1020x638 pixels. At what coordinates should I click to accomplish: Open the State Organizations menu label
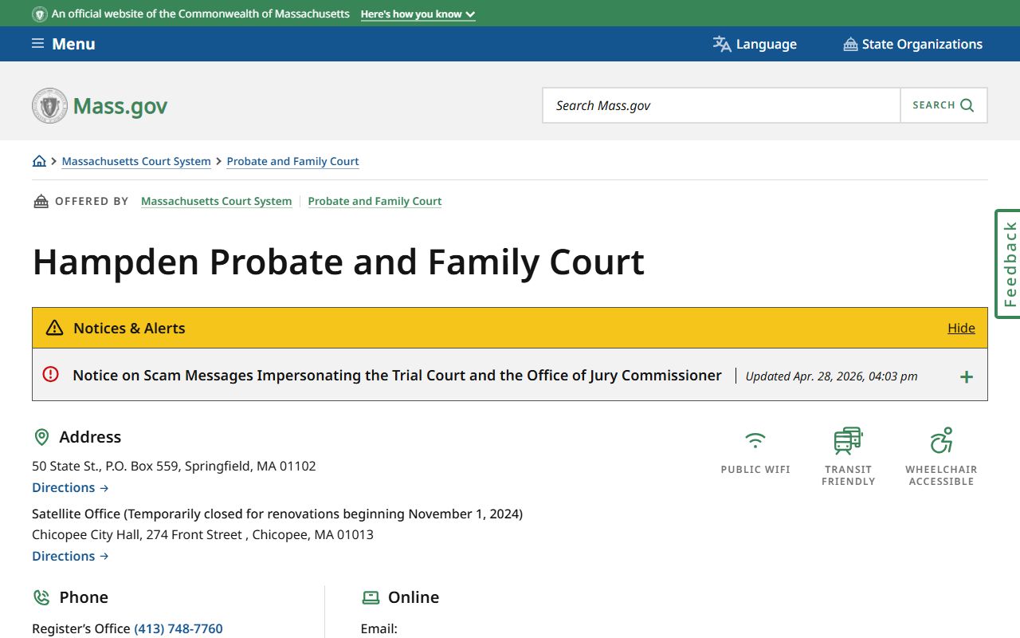[922, 44]
